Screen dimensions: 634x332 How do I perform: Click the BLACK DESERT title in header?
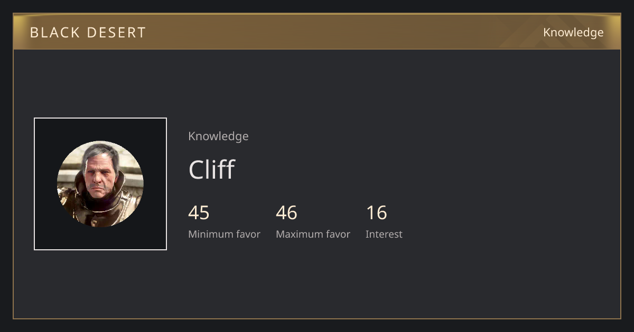[x=88, y=33]
